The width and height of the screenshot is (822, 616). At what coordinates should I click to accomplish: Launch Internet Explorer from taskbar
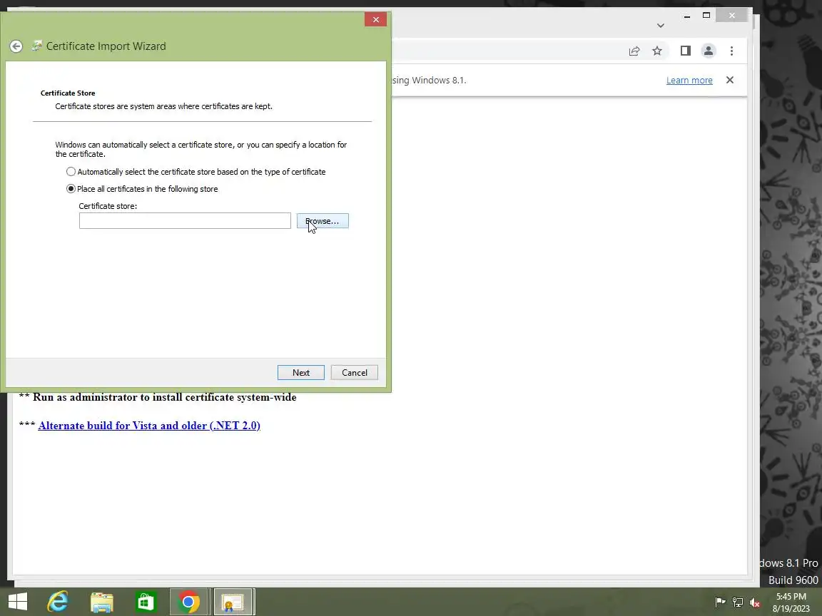pyautogui.click(x=59, y=601)
